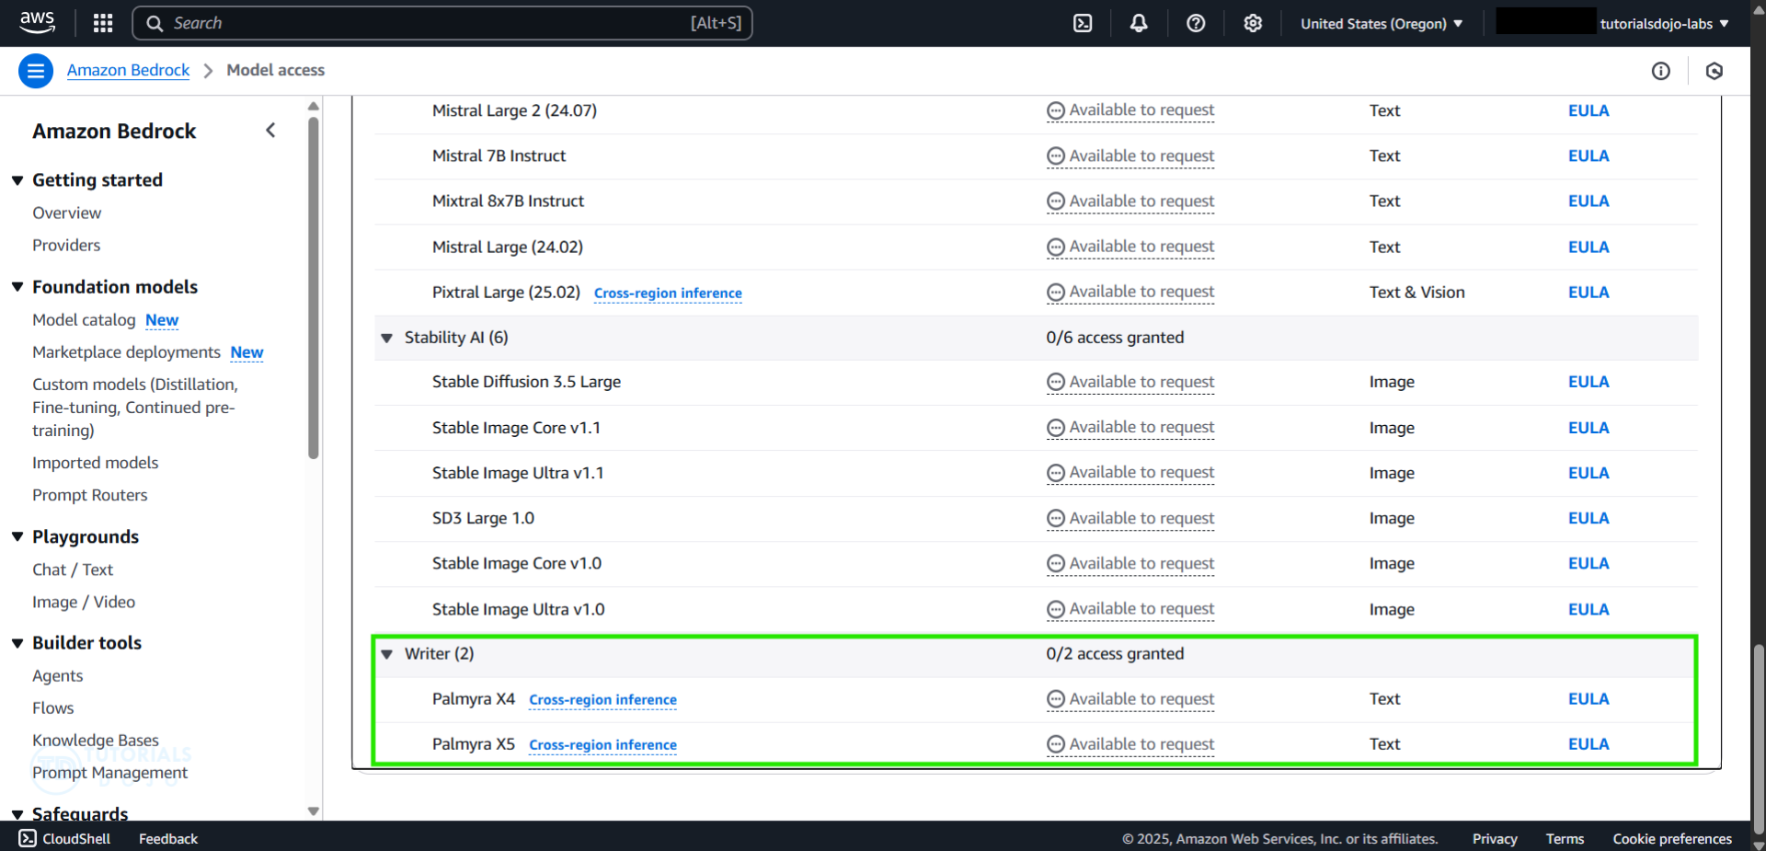The image size is (1766, 851).
Task: Collapse the Foundation models sidebar section
Action: pyautogui.click(x=17, y=287)
